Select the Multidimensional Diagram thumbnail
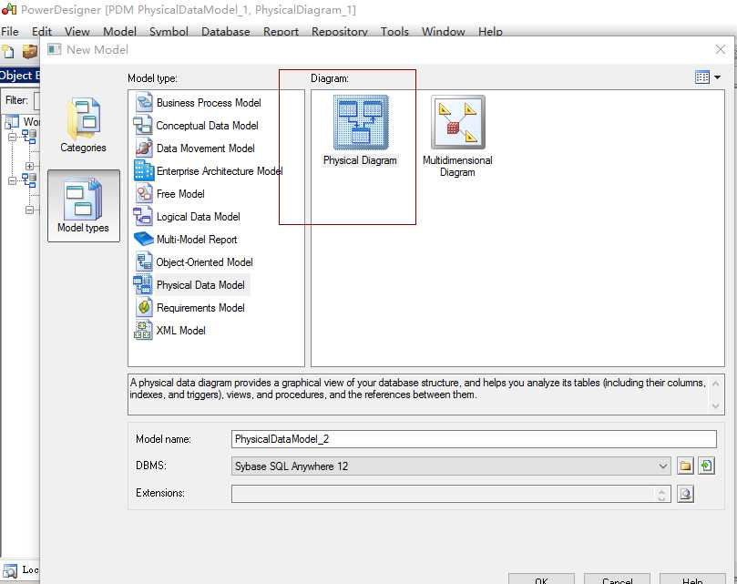 click(x=458, y=122)
